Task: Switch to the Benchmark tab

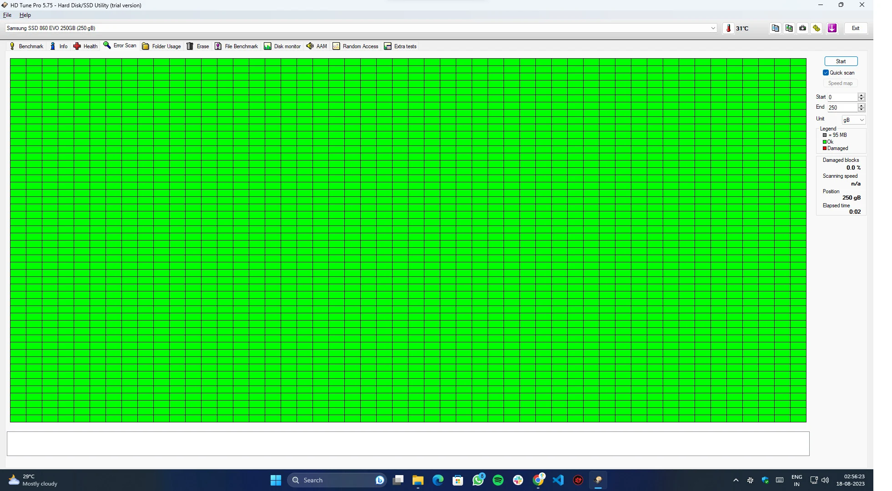Action: [x=26, y=46]
